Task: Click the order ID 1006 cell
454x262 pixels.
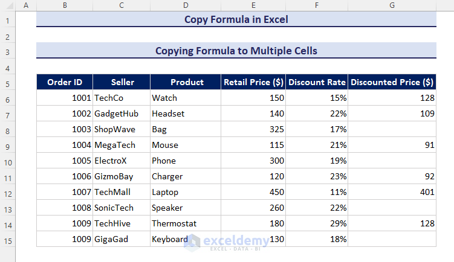Action: click(x=64, y=176)
